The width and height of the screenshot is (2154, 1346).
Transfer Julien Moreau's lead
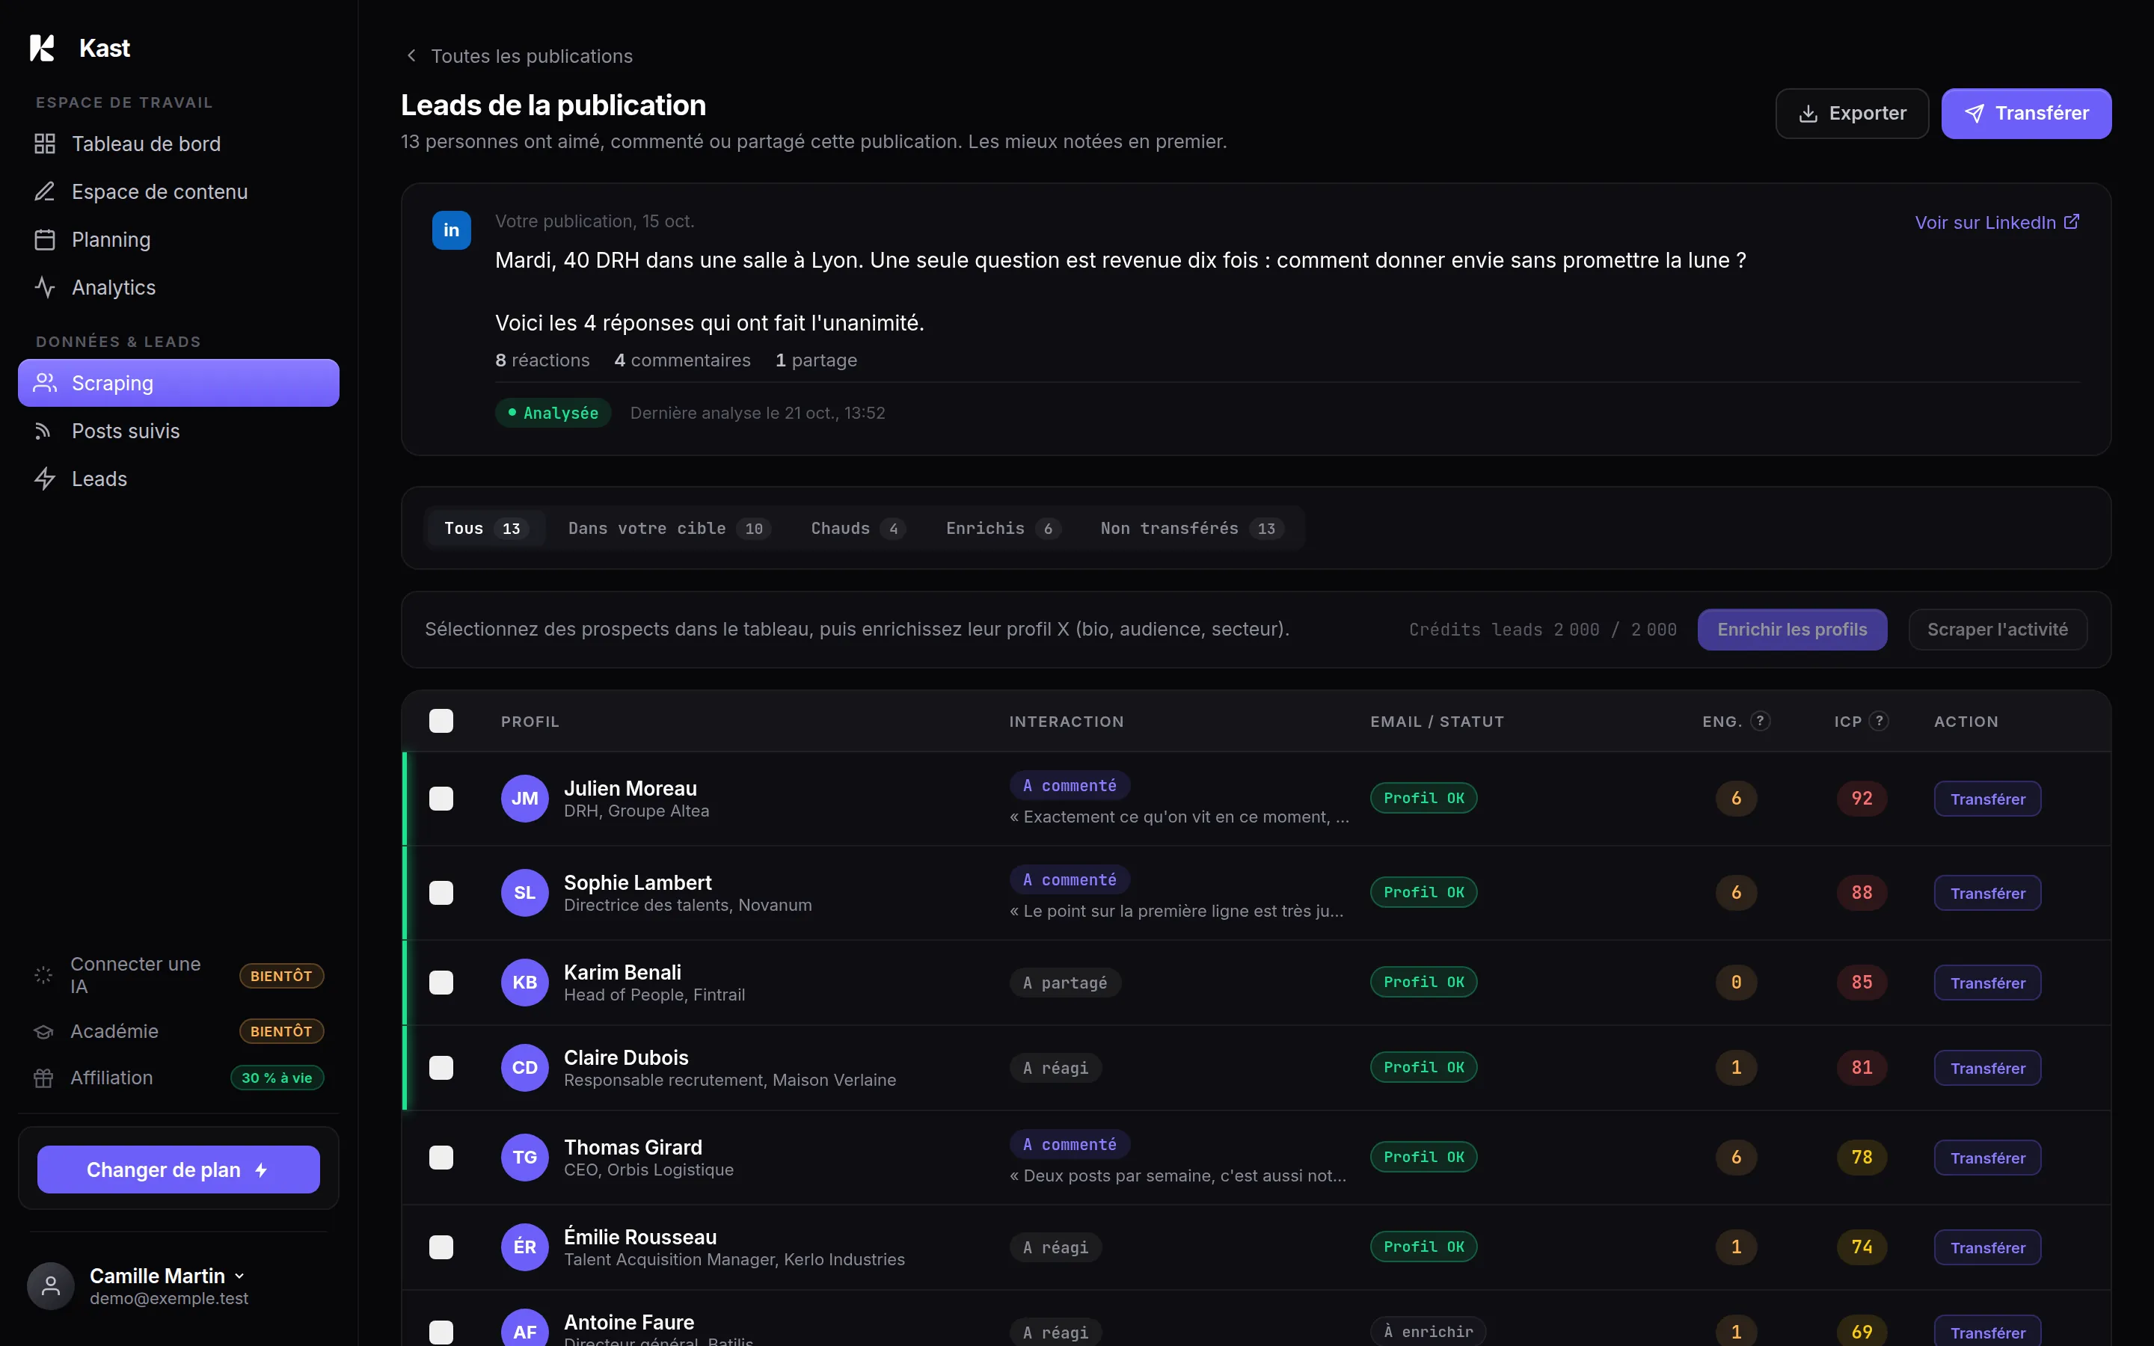(x=1986, y=799)
